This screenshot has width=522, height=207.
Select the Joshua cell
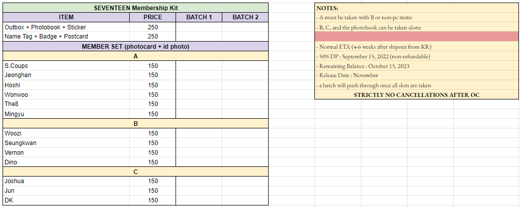pos(66,181)
